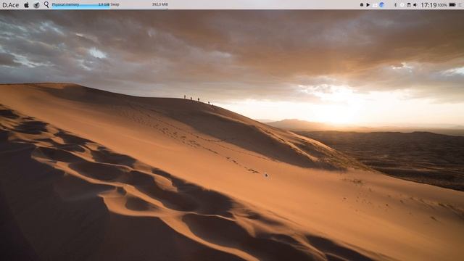
Task: Click the Apple logo launcher icon
Action: pyautogui.click(x=26, y=5)
